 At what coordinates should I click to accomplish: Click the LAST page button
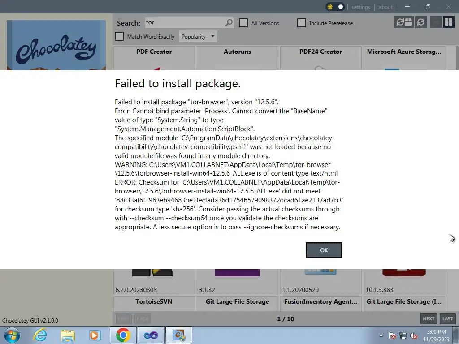pyautogui.click(x=448, y=318)
